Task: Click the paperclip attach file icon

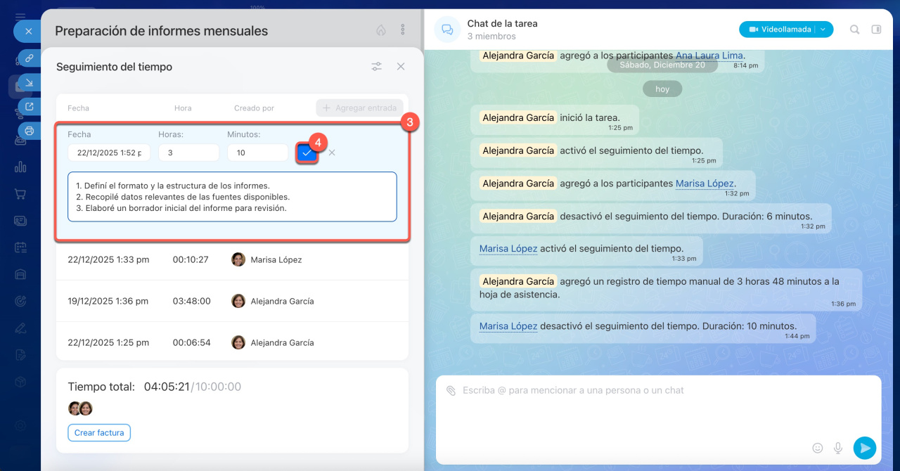Action: [x=451, y=390]
